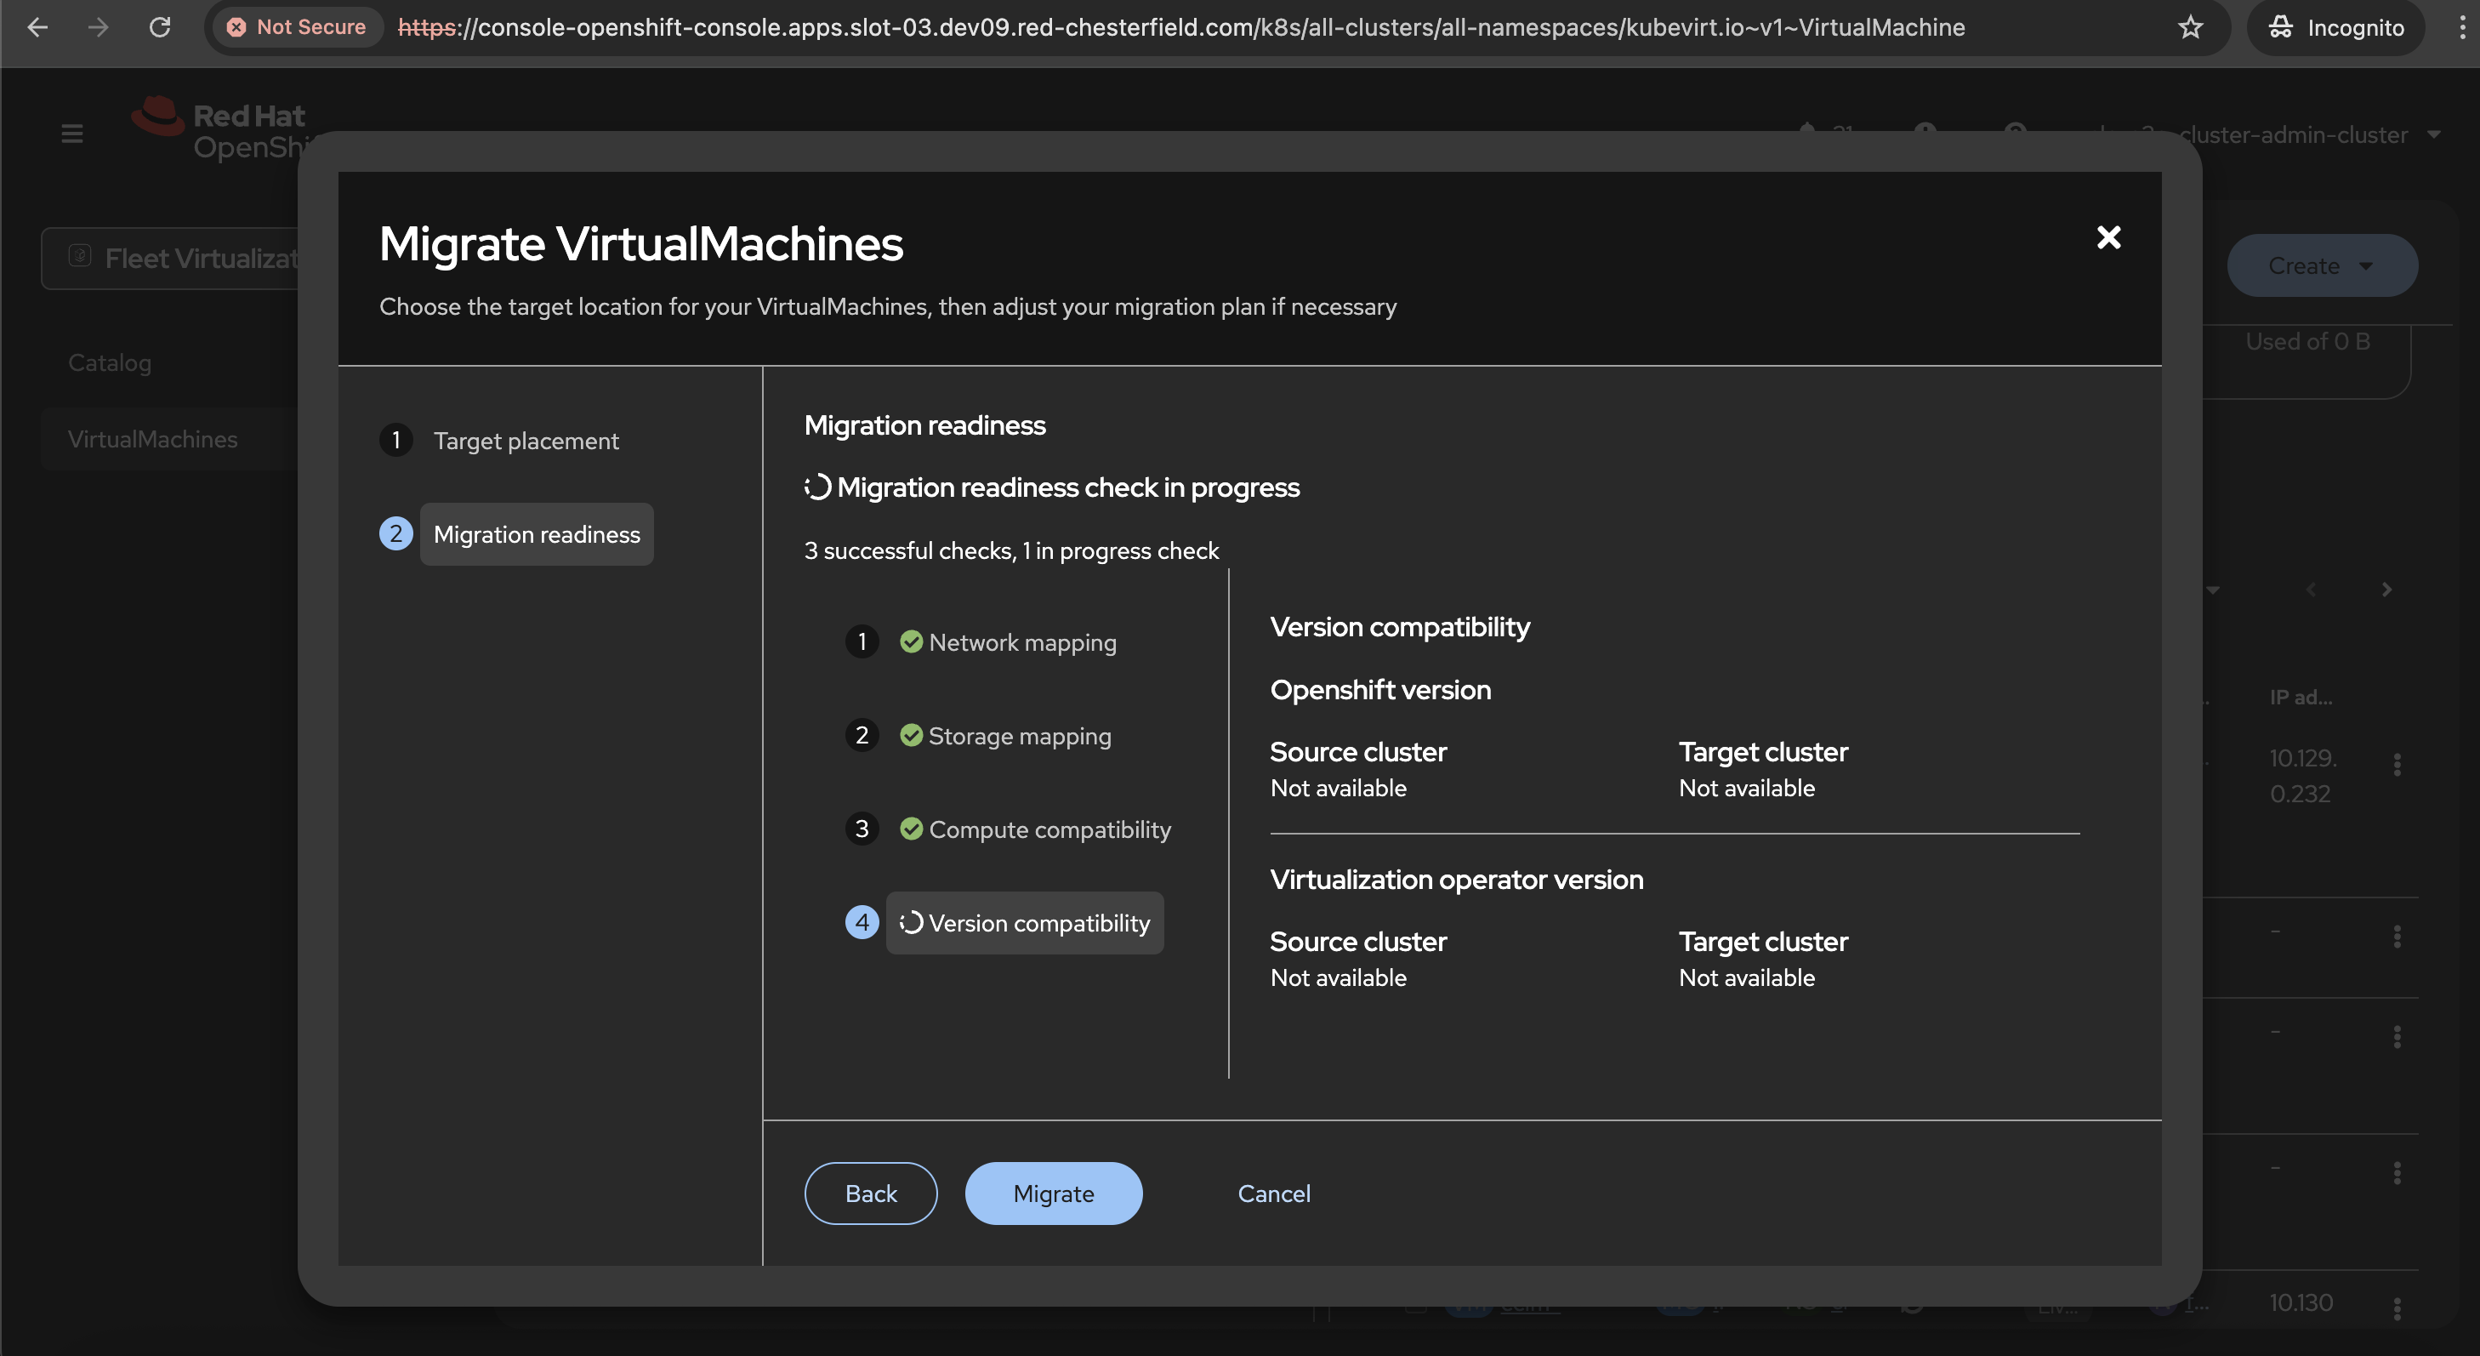
Task: Click the Red Hat logo
Action: [x=158, y=117]
